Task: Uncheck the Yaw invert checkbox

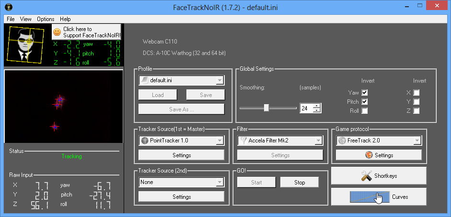Action: tap(365, 92)
